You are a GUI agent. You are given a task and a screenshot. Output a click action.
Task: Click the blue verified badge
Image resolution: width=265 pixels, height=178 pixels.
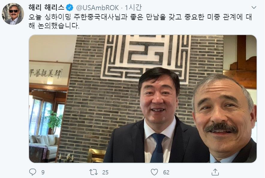click(x=70, y=7)
